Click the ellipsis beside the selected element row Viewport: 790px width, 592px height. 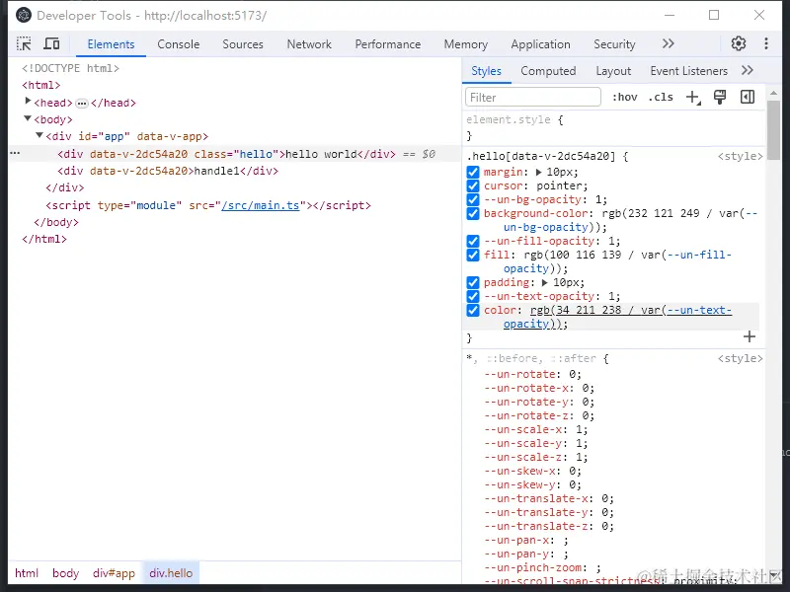[x=15, y=153]
